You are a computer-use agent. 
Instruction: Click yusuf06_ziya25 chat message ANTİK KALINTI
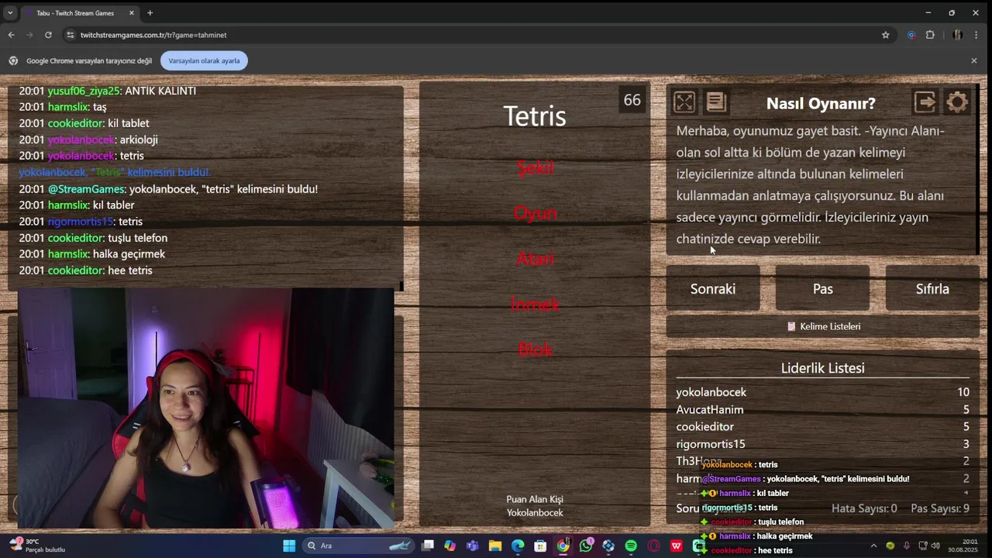(107, 91)
